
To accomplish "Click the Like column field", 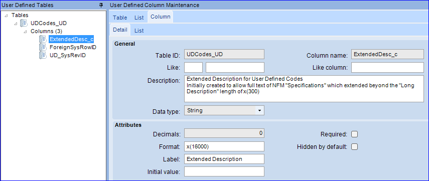I will (x=387, y=67).
